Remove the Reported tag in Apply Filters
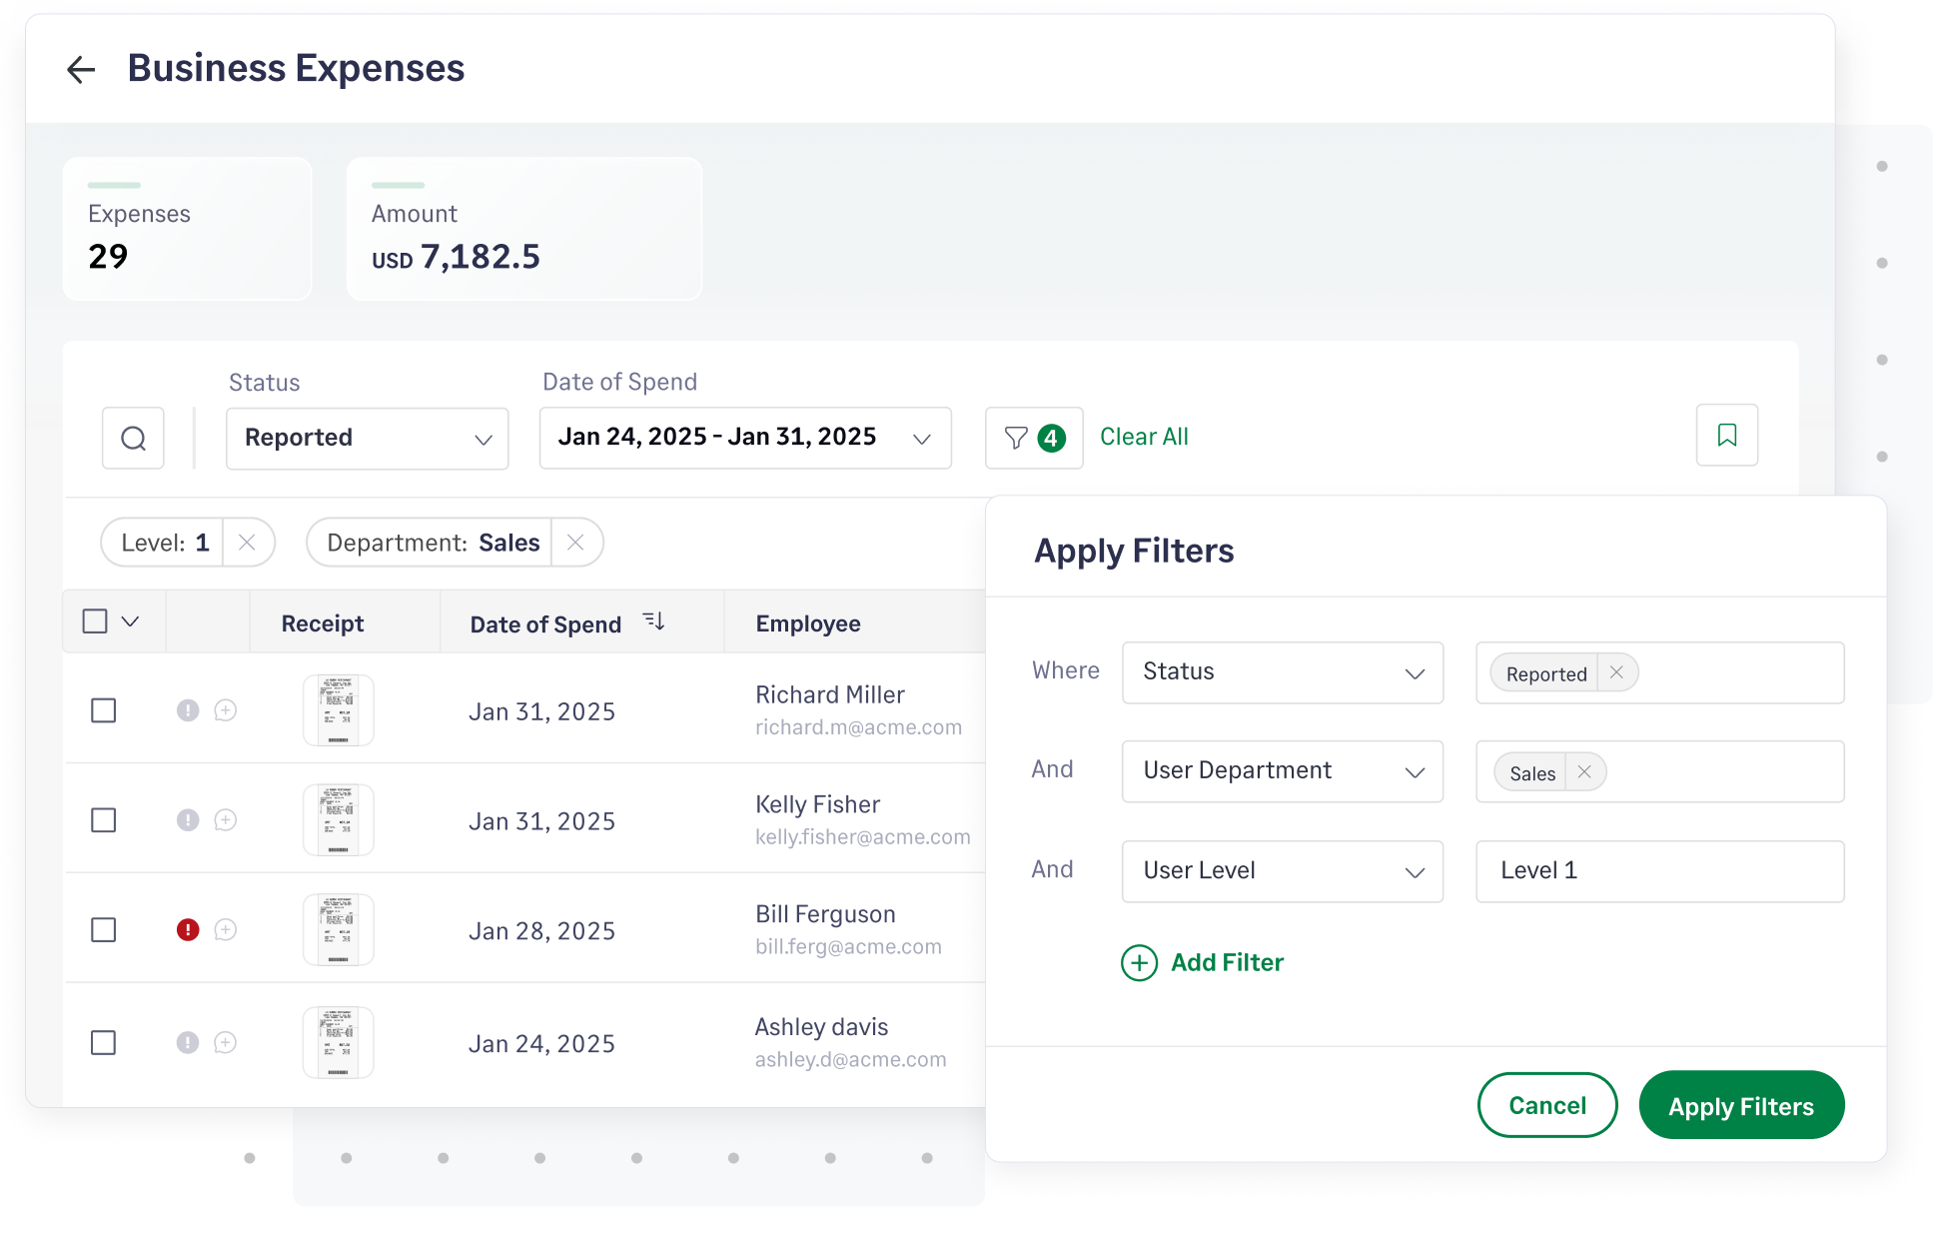Image resolution: width=1942 pixels, height=1234 pixels. pyautogui.click(x=1615, y=671)
